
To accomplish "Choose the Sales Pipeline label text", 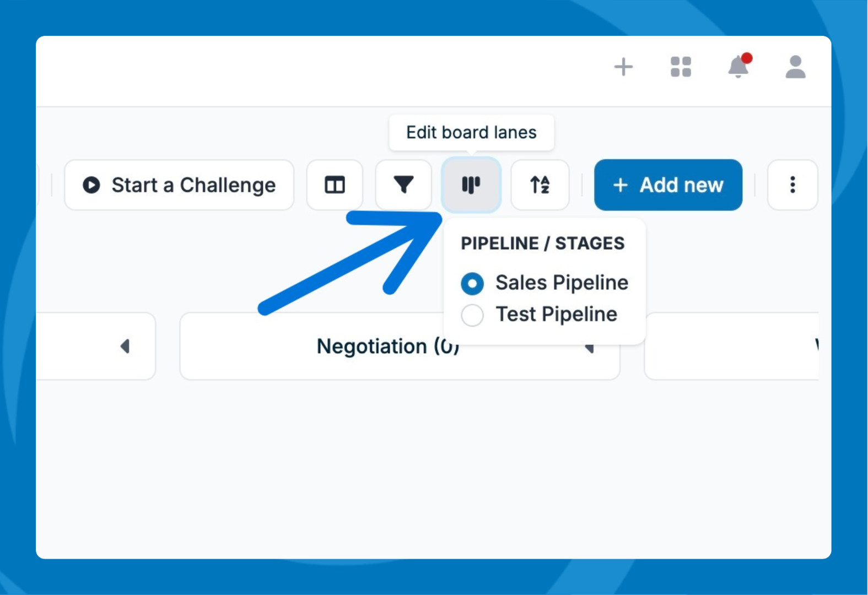I will pyautogui.click(x=562, y=283).
